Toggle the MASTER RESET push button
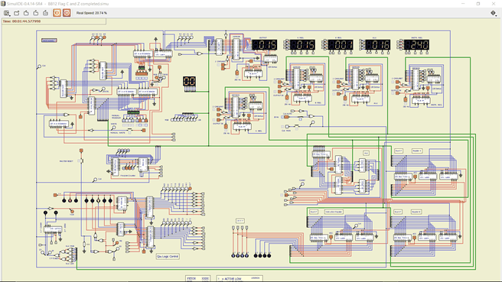Image resolution: width=502 pixels, height=282 pixels. pos(80,160)
